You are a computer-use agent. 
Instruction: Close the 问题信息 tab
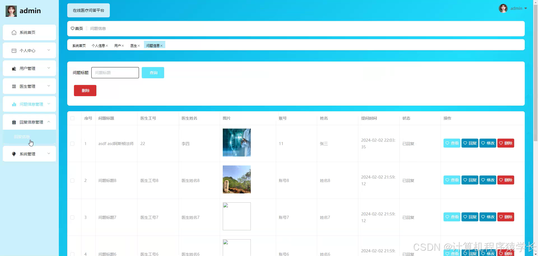click(161, 46)
